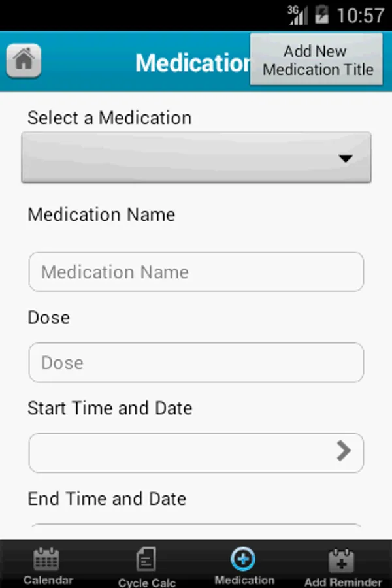
Task: Click the 3G signal strength icon
Action: click(x=297, y=14)
